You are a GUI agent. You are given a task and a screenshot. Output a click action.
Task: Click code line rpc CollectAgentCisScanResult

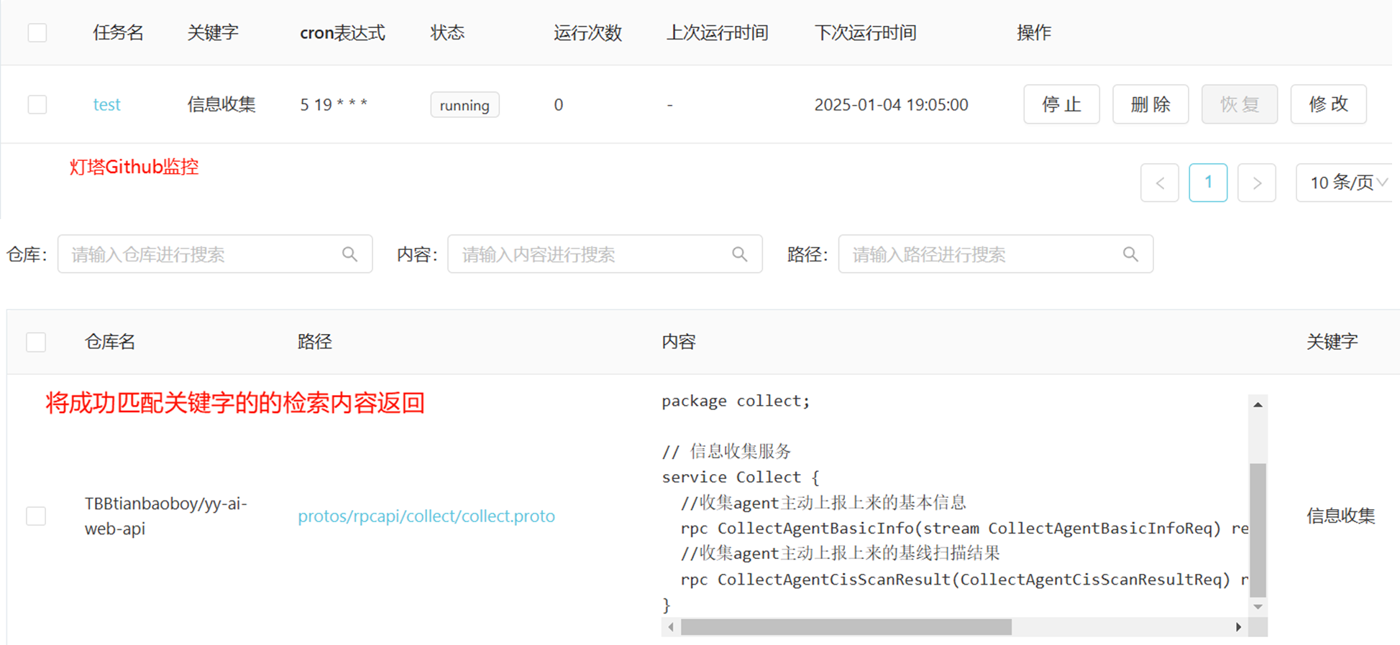(x=964, y=580)
